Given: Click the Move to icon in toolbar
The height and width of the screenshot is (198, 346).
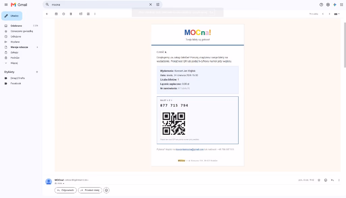Looking at the screenshot, I should [x=88, y=14].
